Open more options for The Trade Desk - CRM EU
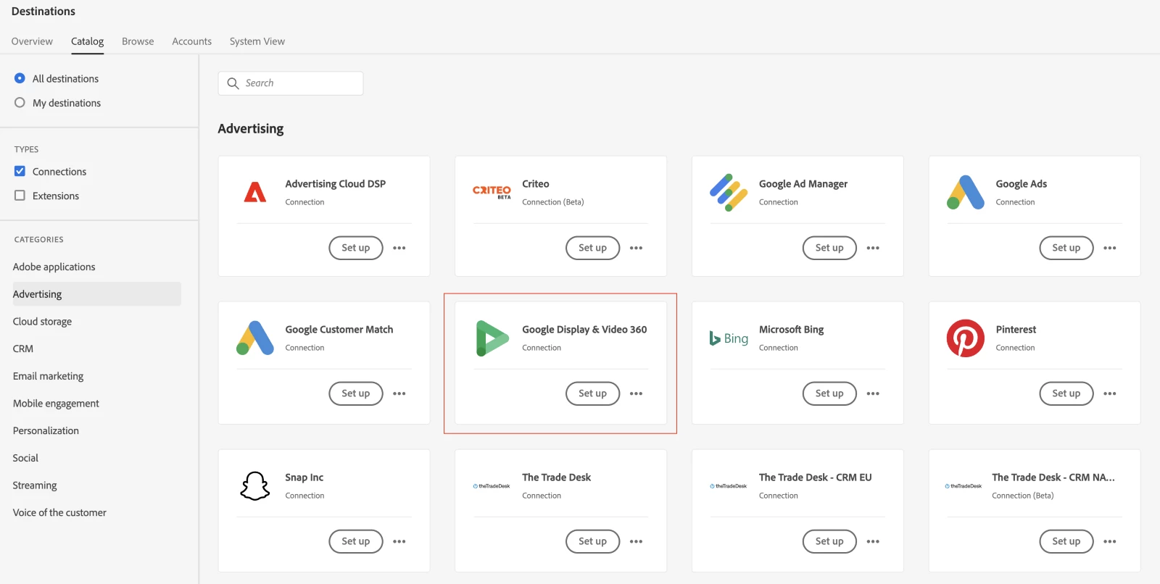 [873, 541]
